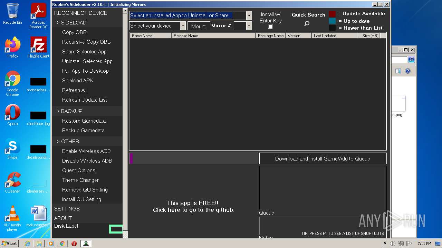
Task: Open ABOUT in the sidebar
Action: point(63,218)
